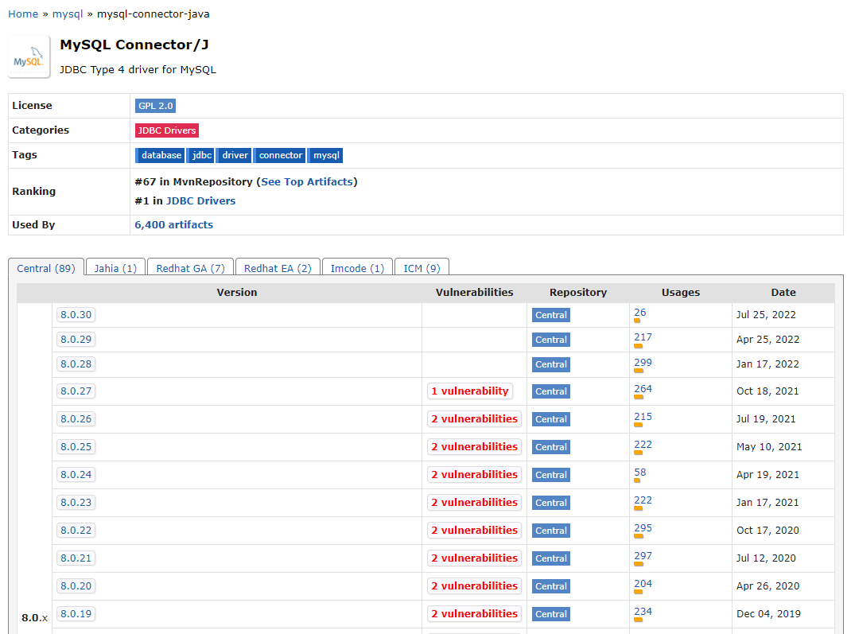The image size is (851, 634).
Task: Open version 8.0.22
Action: (76, 531)
